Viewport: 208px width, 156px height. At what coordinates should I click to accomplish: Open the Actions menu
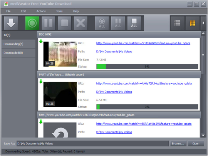[41, 11]
